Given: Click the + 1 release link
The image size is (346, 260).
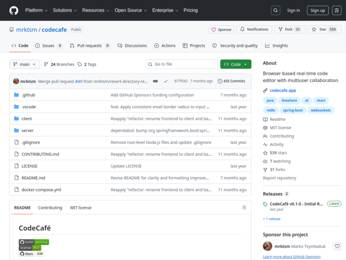Looking at the screenshot, I should 272,219.
